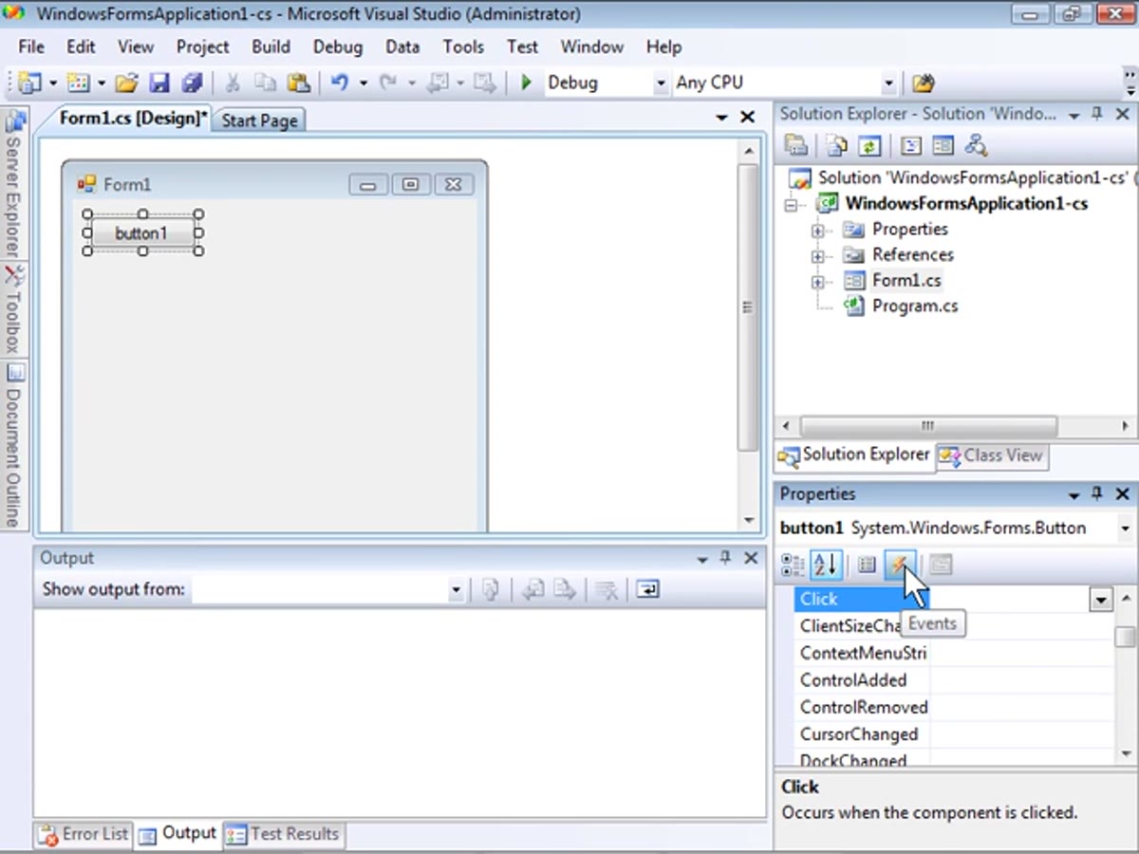The image size is (1139, 854).
Task: Expand the References tree node
Action: 817,255
